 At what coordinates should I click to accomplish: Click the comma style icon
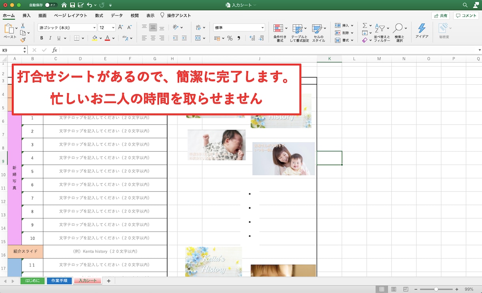point(239,38)
